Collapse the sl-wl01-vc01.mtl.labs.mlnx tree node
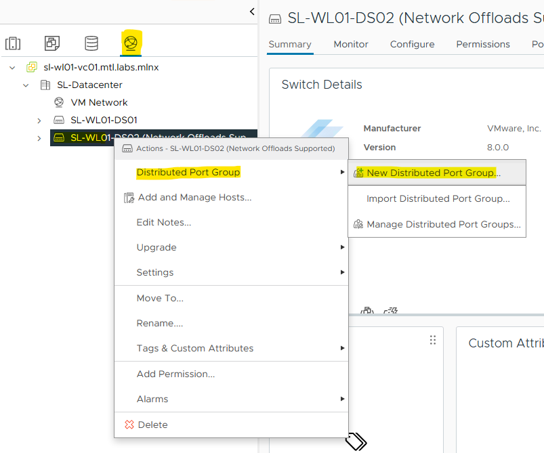 12,67
